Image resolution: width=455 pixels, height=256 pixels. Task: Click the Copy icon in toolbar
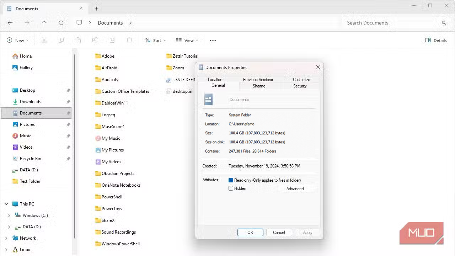coord(61,41)
